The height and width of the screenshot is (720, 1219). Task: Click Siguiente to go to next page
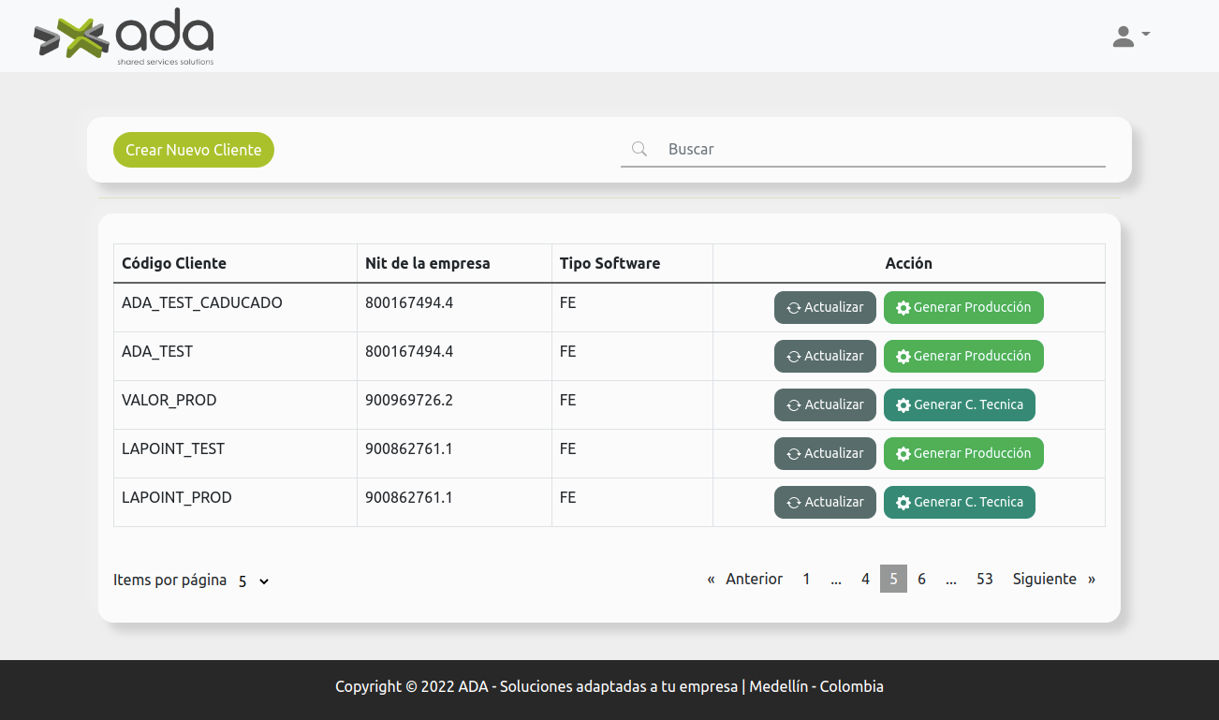click(x=1044, y=579)
